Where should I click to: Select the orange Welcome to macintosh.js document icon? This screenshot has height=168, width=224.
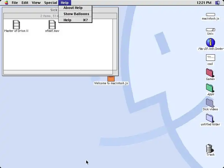[x=111, y=79]
